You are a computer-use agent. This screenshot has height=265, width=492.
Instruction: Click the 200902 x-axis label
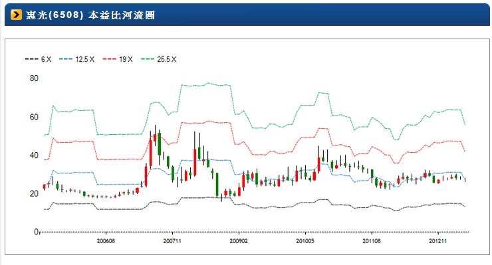(239, 241)
